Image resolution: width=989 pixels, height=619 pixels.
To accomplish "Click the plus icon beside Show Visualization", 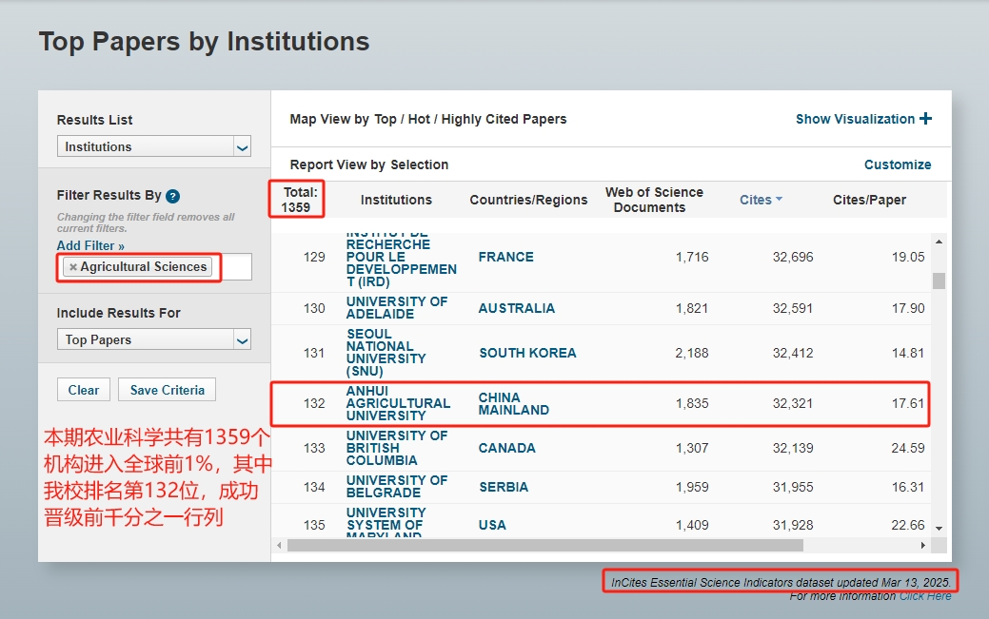I will [925, 119].
